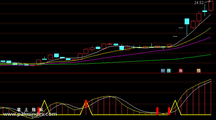Select the rightmost thick red signal bar
216x120 pixels.
(169, 111)
